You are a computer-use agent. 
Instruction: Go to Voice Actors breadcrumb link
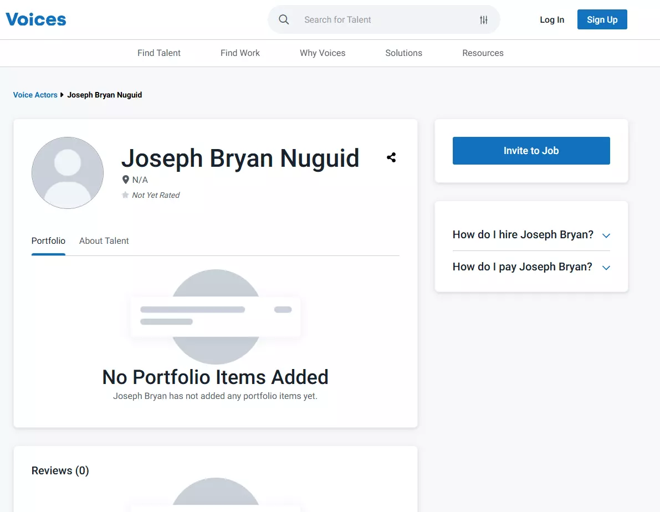point(35,95)
